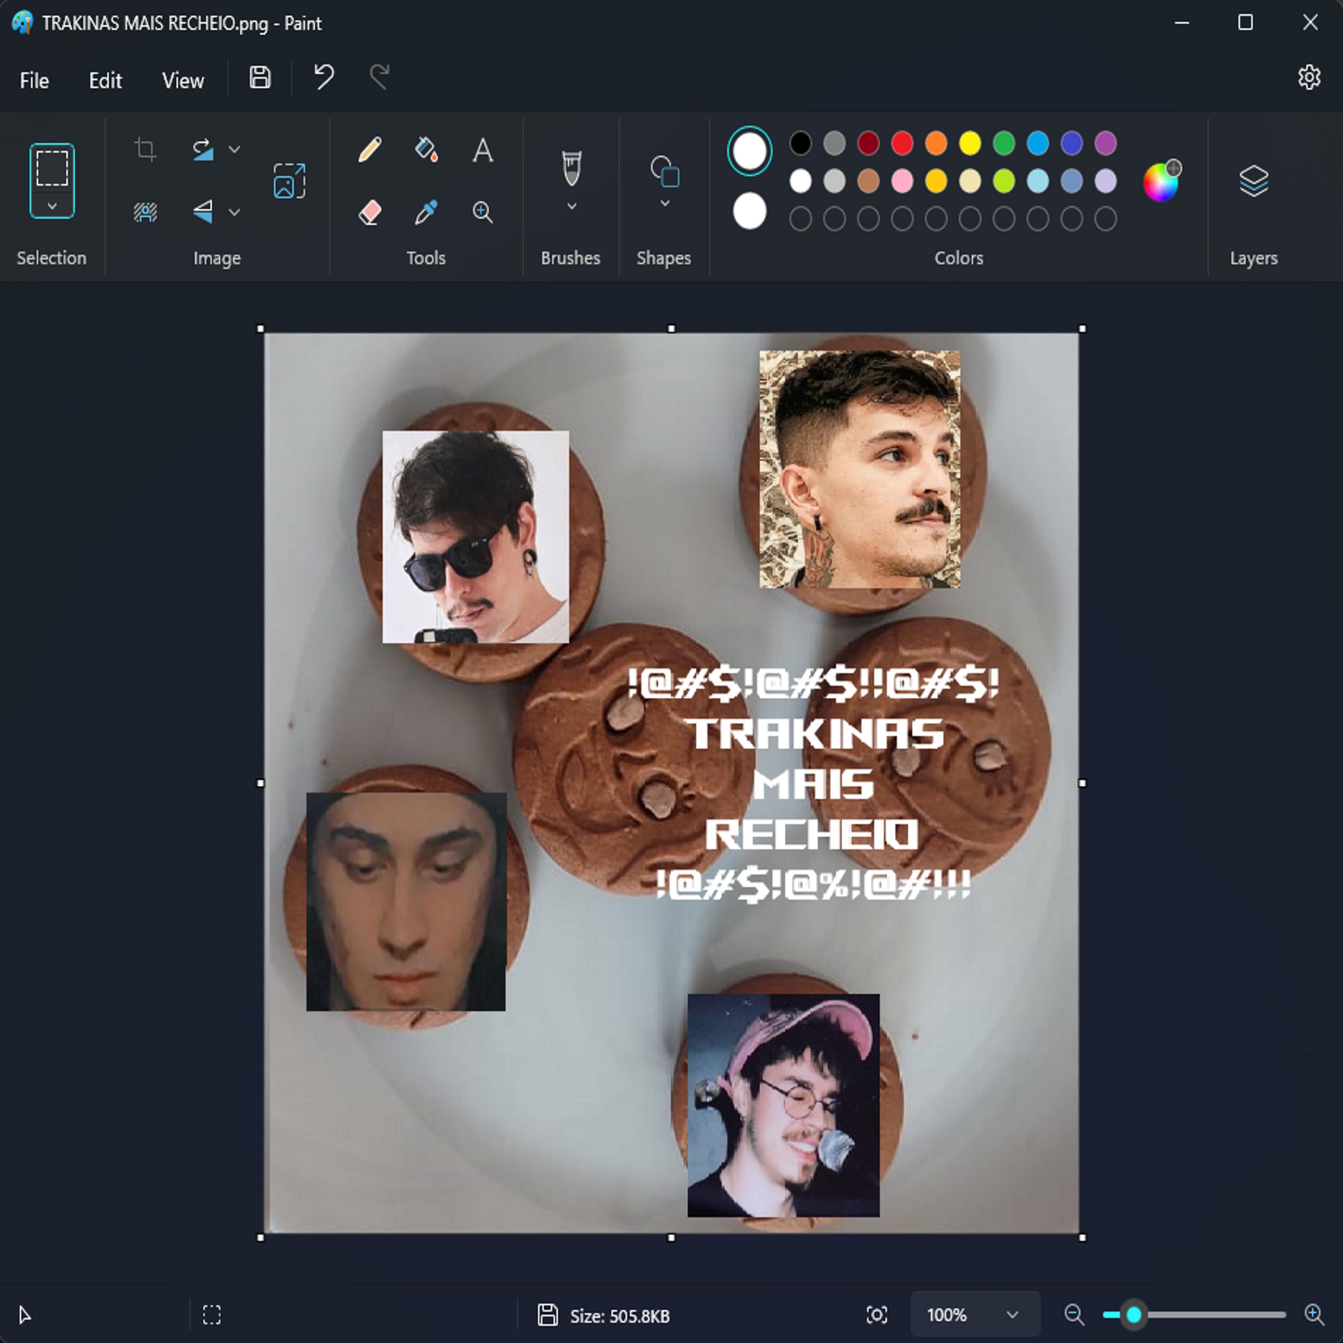Maximize the Paint window
The height and width of the screenshot is (1343, 1343).
click(1245, 23)
